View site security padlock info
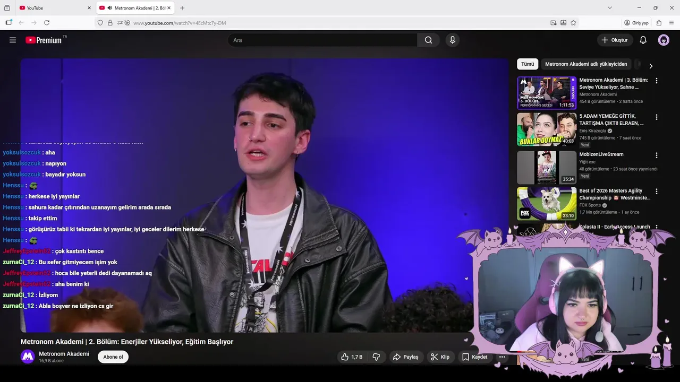Image resolution: width=680 pixels, height=382 pixels. (110, 23)
